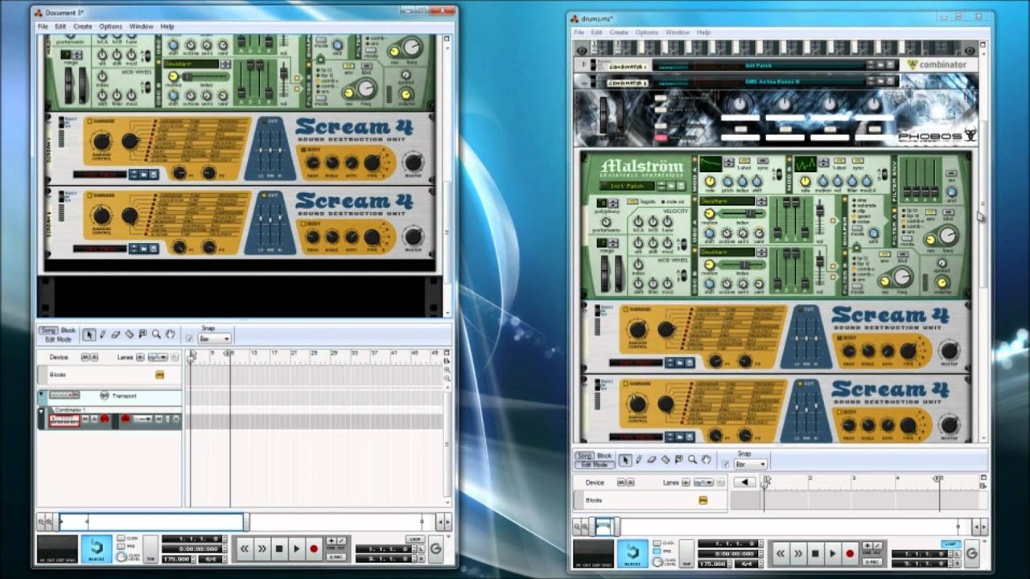The width and height of the screenshot is (1030, 579).
Task: Click stop in the drums transport
Action: click(x=815, y=553)
